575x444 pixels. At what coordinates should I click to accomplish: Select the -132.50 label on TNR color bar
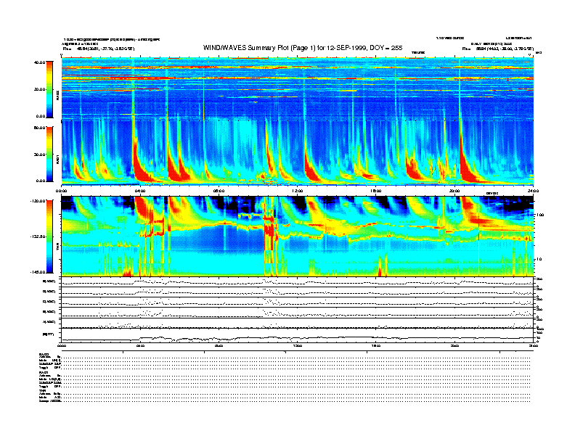(x=38, y=237)
